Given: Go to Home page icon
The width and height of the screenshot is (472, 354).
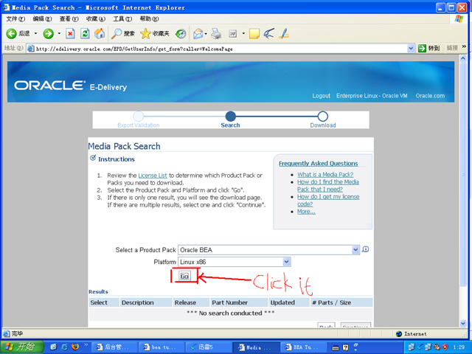Looking at the screenshot, I should tap(100, 33).
